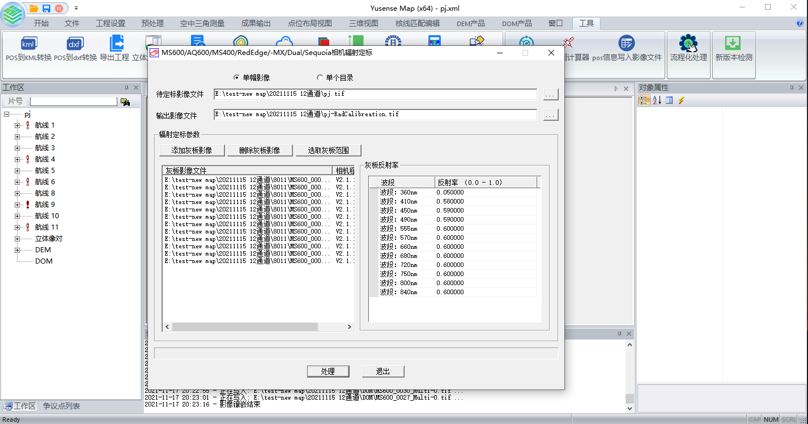Click the blue help icon at ribbon right
This screenshot has width=808, height=424.
(x=801, y=23)
